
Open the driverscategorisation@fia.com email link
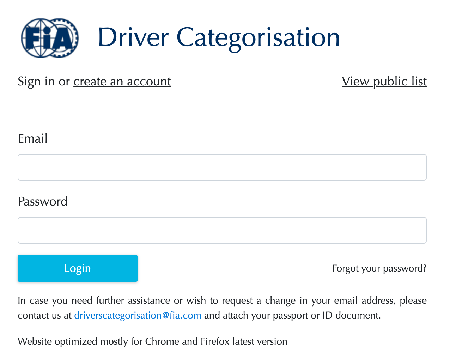coord(138,315)
